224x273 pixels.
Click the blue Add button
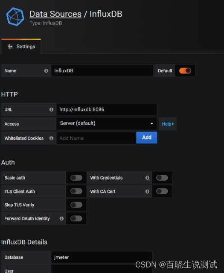147,138
